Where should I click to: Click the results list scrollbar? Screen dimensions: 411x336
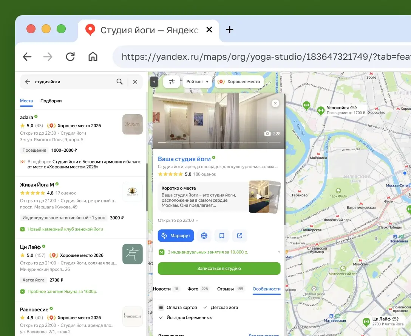(x=147, y=187)
